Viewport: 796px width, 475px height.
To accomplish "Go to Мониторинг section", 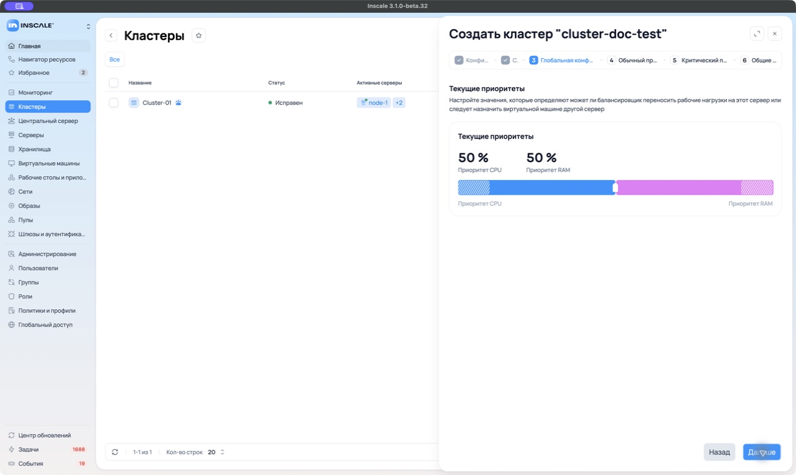I will [48, 92].
